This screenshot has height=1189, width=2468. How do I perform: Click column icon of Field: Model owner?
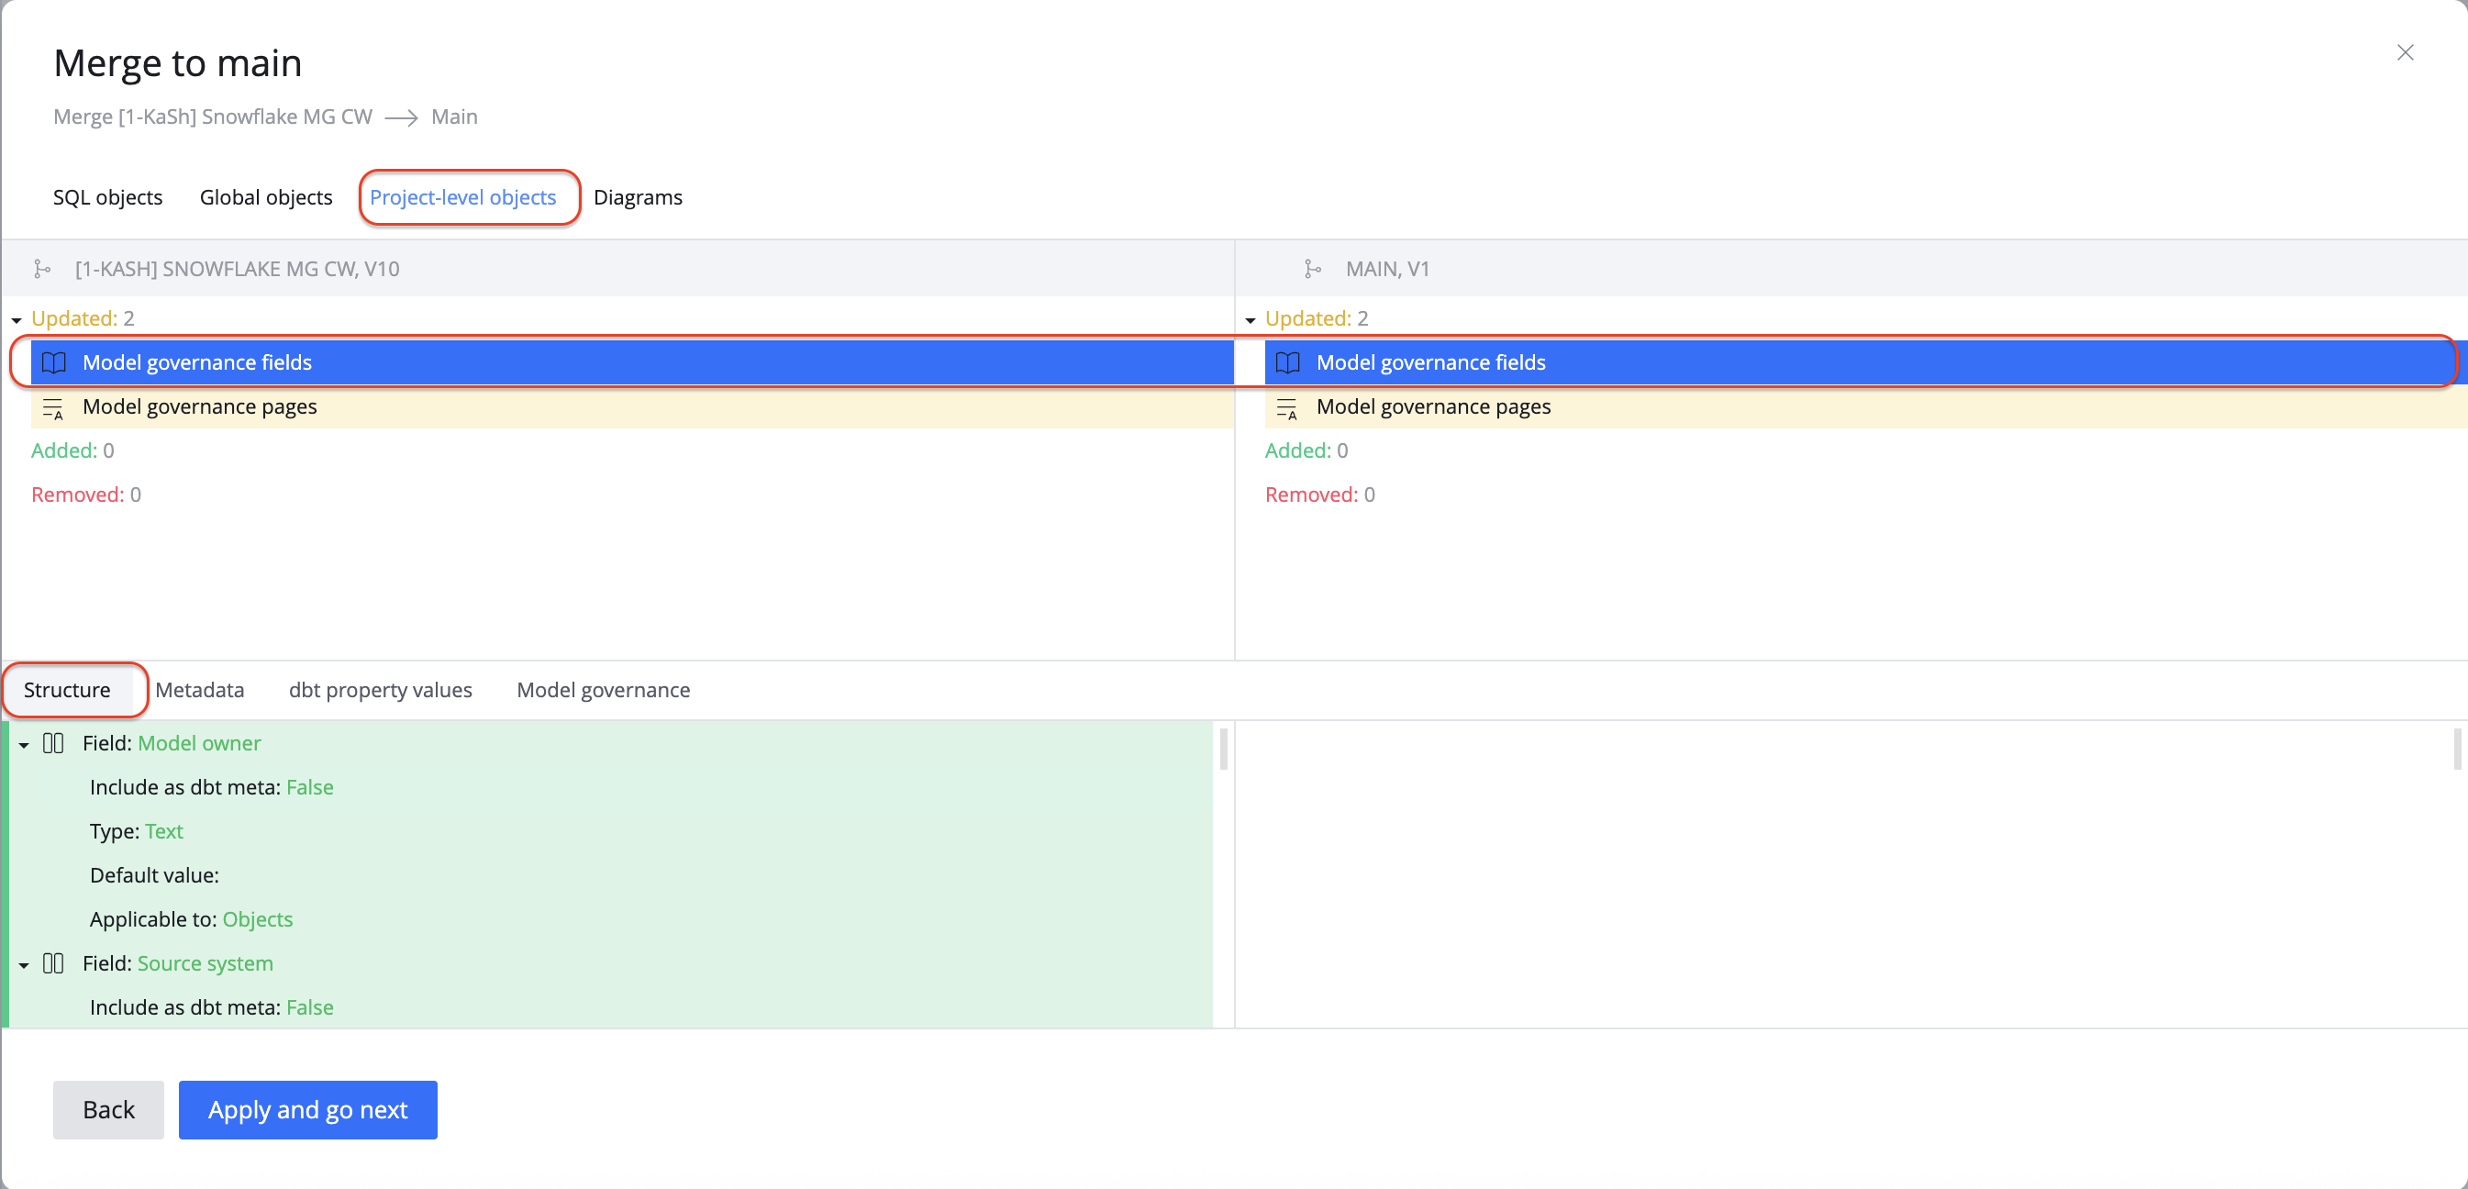click(x=53, y=743)
